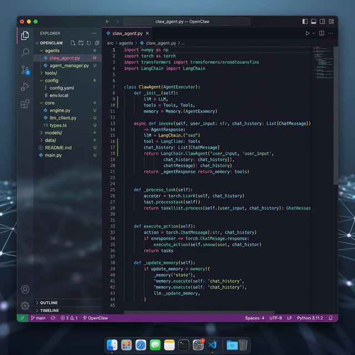Open llm_client.py file
Image resolution: width=355 pixels, height=355 pixels.
68,118
